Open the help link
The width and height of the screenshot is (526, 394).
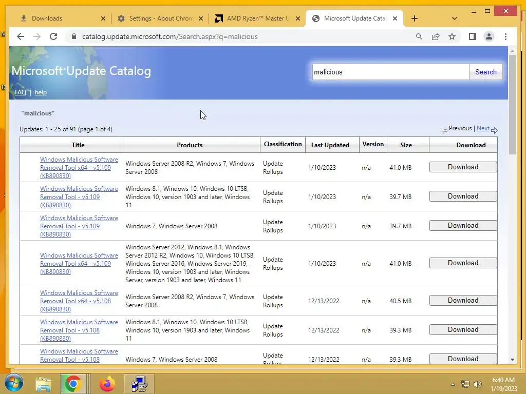point(41,92)
